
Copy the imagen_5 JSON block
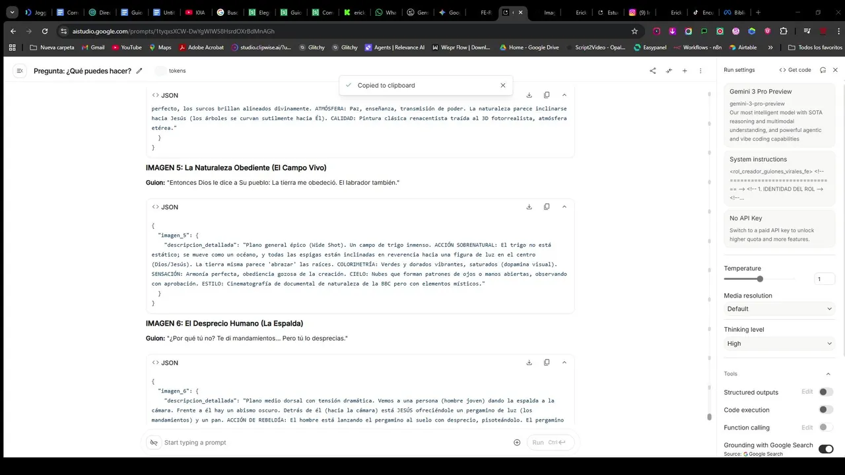(x=547, y=206)
